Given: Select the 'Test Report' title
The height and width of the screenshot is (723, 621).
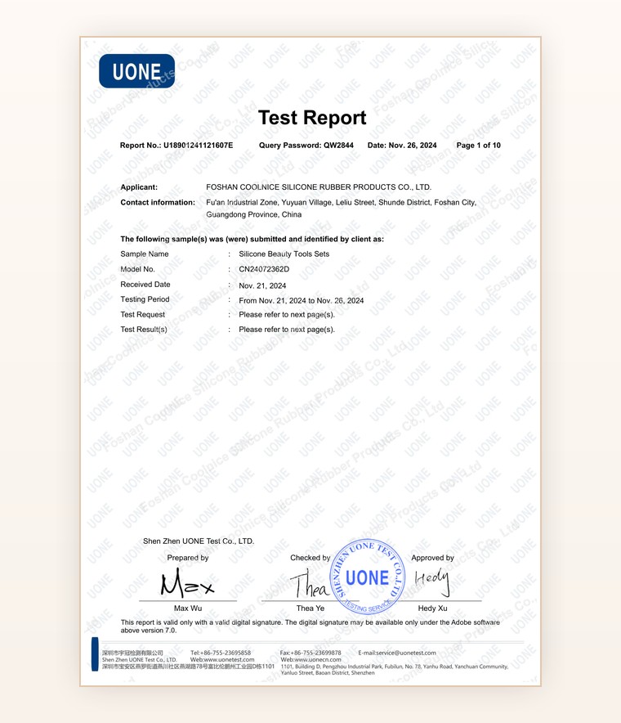Looking at the screenshot, I should coord(312,118).
